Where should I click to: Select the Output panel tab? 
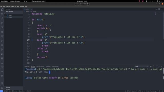pos(33,66)
